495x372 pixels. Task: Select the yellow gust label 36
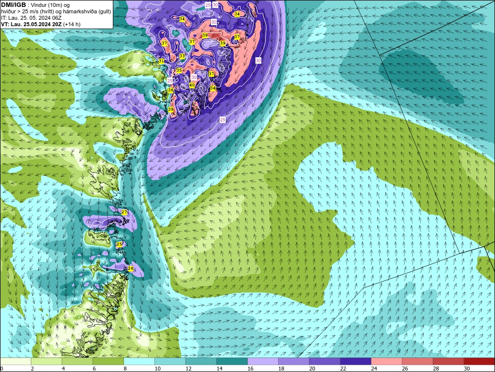pyautogui.click(x=171, y=90)
